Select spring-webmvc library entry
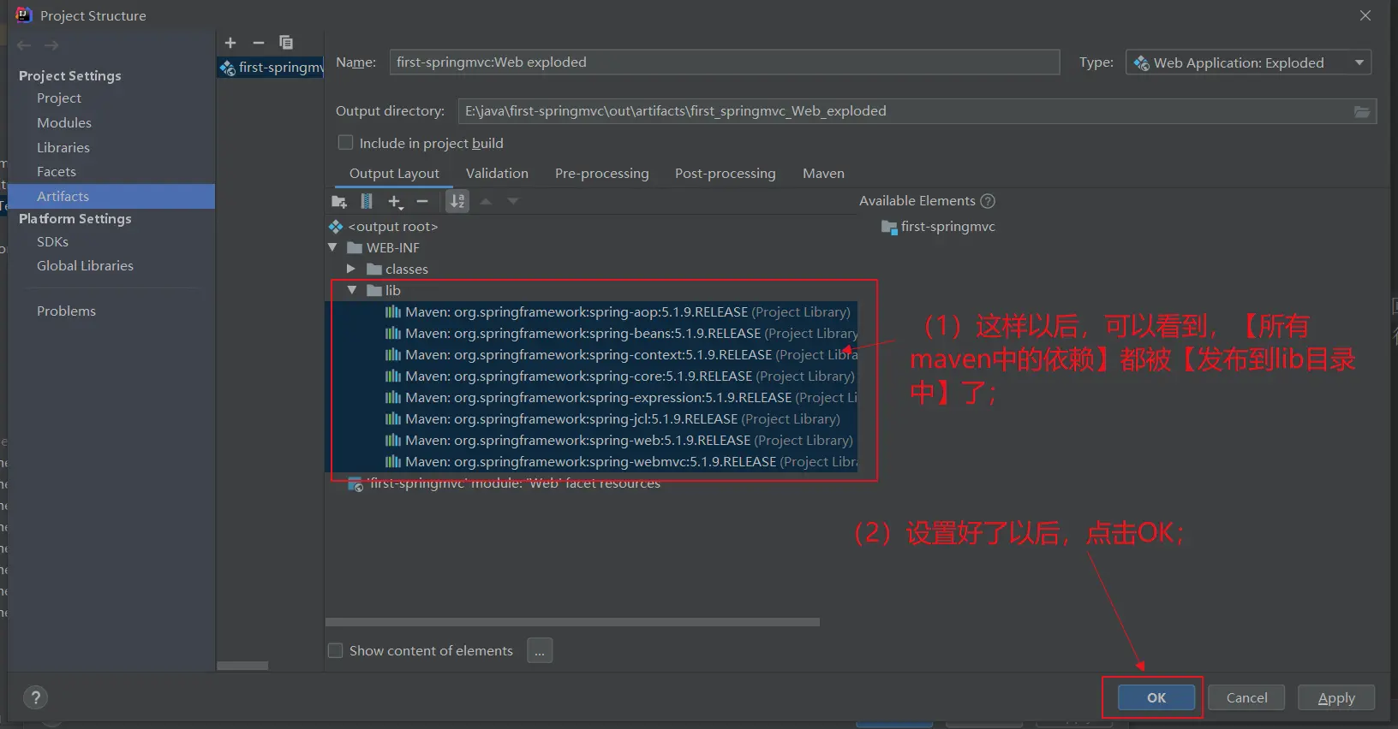Image resolution: width=1398 pixels, height=729 pixels. click(x=621, y=462)
